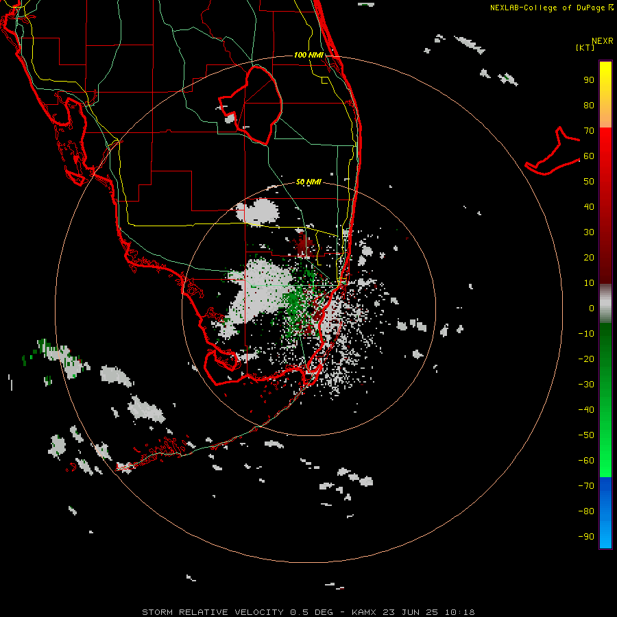The width and height of the screenshot is (617, 617).
Task: Click the 50 value on velocity scale
Action: (589, 182)
